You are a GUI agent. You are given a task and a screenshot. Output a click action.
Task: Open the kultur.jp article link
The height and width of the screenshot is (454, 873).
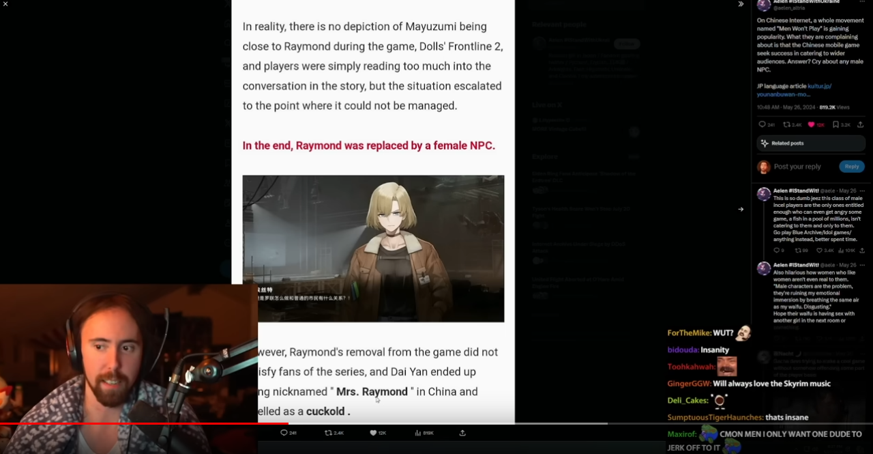point(795,90)
